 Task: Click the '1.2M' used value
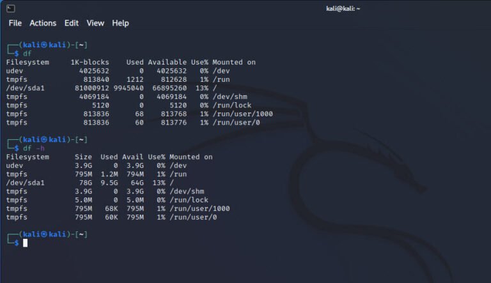(109, 174)
